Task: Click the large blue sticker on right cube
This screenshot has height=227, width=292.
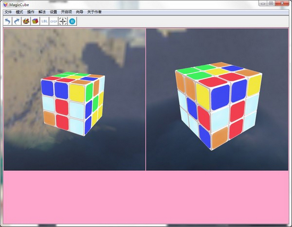Action: tap(220, 97)
